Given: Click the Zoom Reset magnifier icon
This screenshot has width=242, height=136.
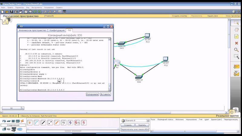Looking at the screenshot, I should pyautogui.click(x=50, y=11).
